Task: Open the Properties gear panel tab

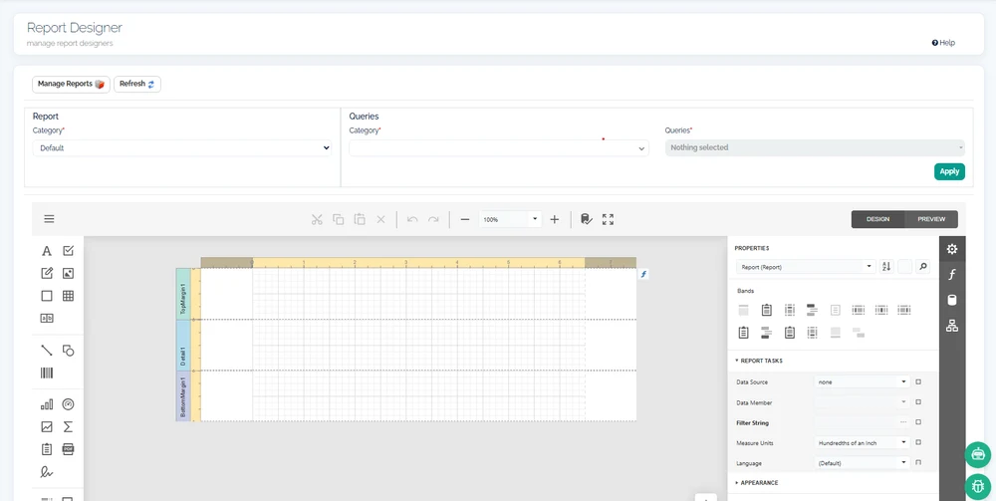Action: pyautogui.click(x=951, y=249)
